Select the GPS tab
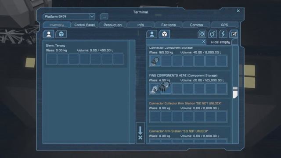The image size is (281, 158). point(224,25)
